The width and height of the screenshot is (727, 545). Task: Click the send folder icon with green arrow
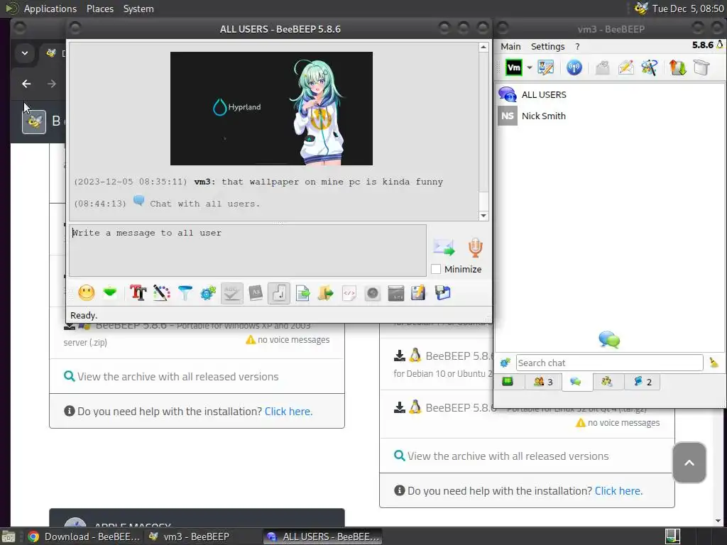point(326,293)
